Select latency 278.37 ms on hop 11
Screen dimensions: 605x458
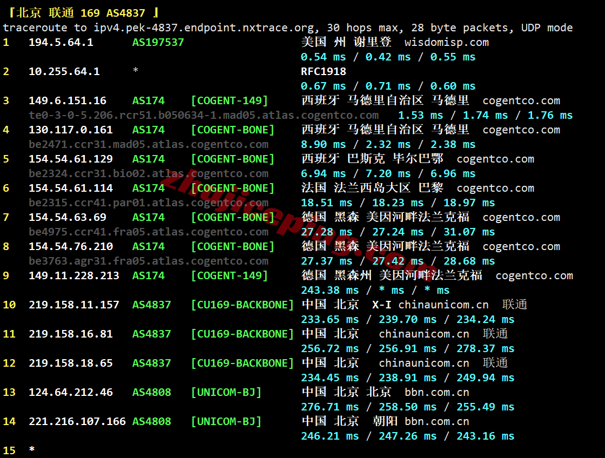(486, 348)
